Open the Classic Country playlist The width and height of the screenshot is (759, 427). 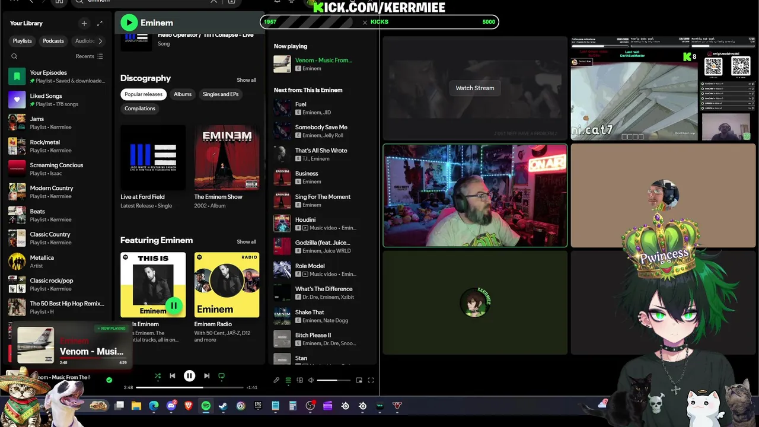pyautogui.click(x=58, y=238)
